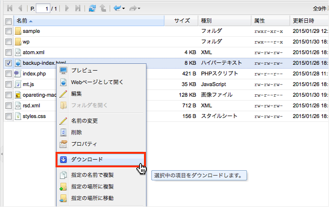Click the styles.css file icon
The image size is (329, 207).
click(x=18, y=116)
